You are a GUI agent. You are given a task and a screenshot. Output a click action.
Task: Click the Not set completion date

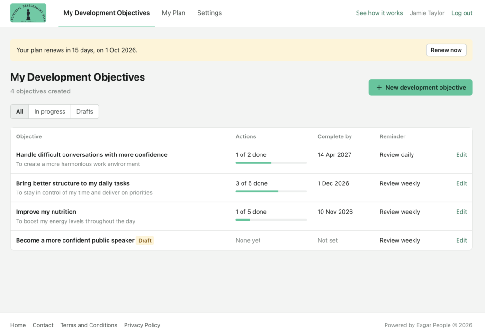pyautogui.click(x=328, y=240)
